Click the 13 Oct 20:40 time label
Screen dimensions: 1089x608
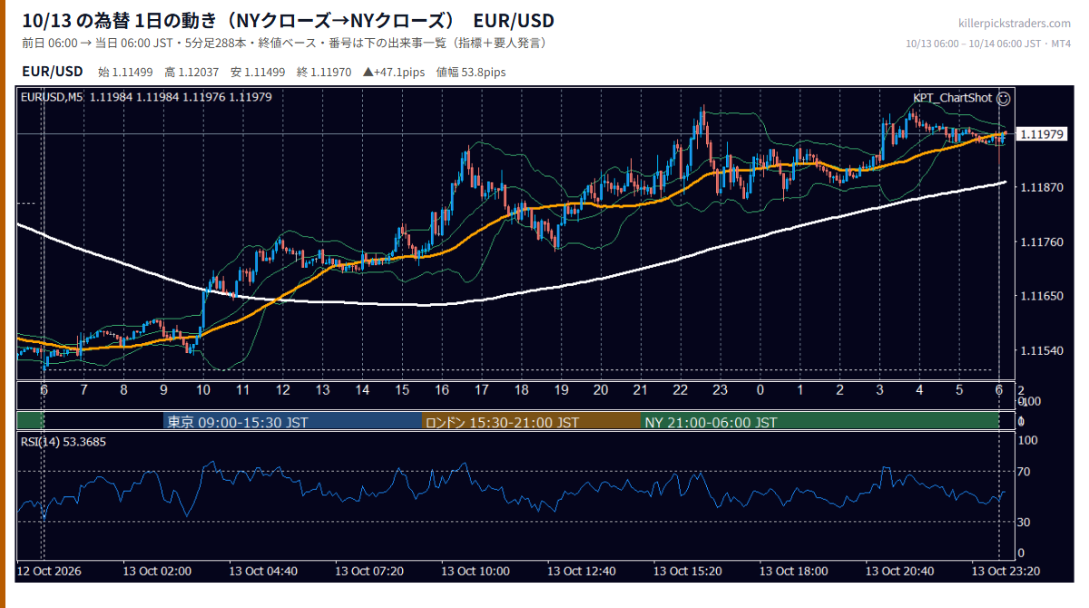point(900,572)
